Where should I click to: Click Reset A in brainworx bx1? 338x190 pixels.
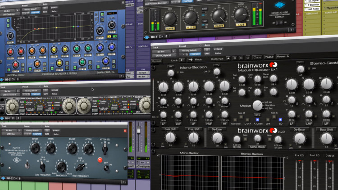pyautogui.click(x=283, y=56)
